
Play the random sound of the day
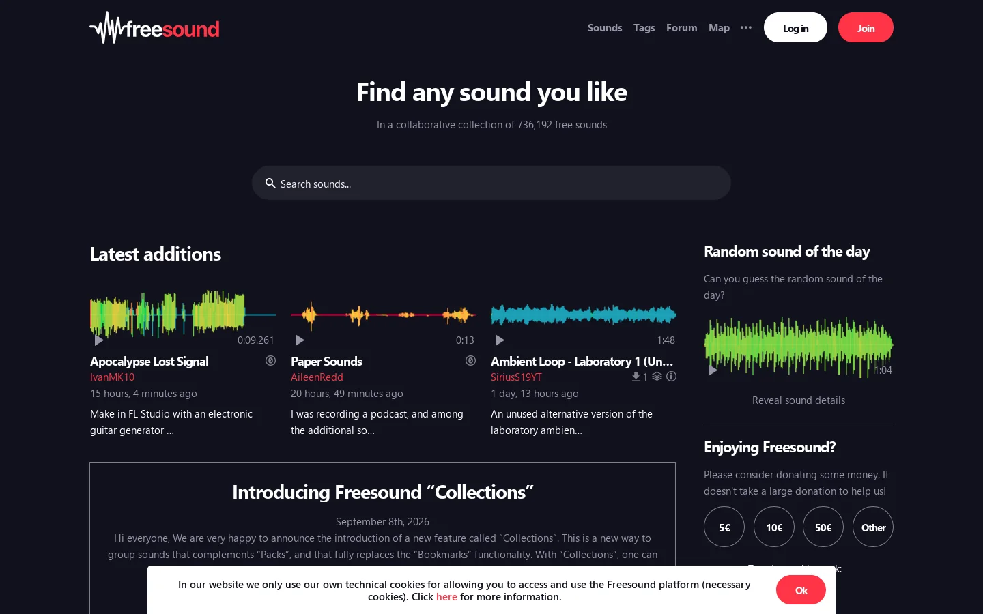[x=713, y=370]
